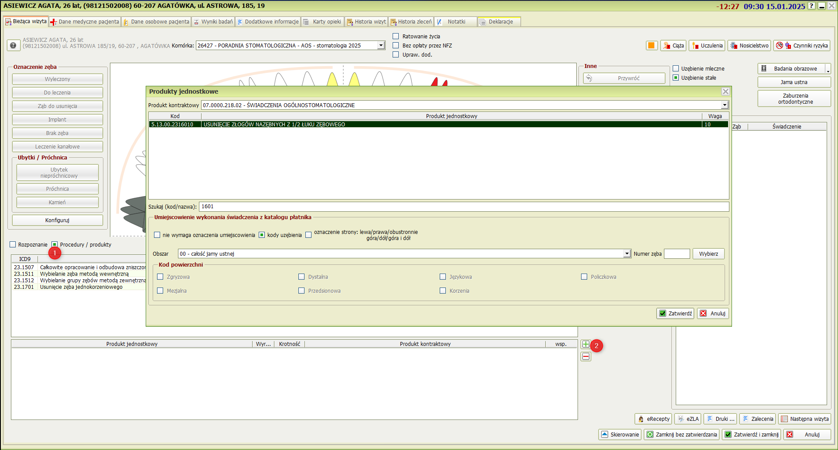Click the orange square status icon
The width and height of the screenshot is (838, 450).
tap(651, 45)
